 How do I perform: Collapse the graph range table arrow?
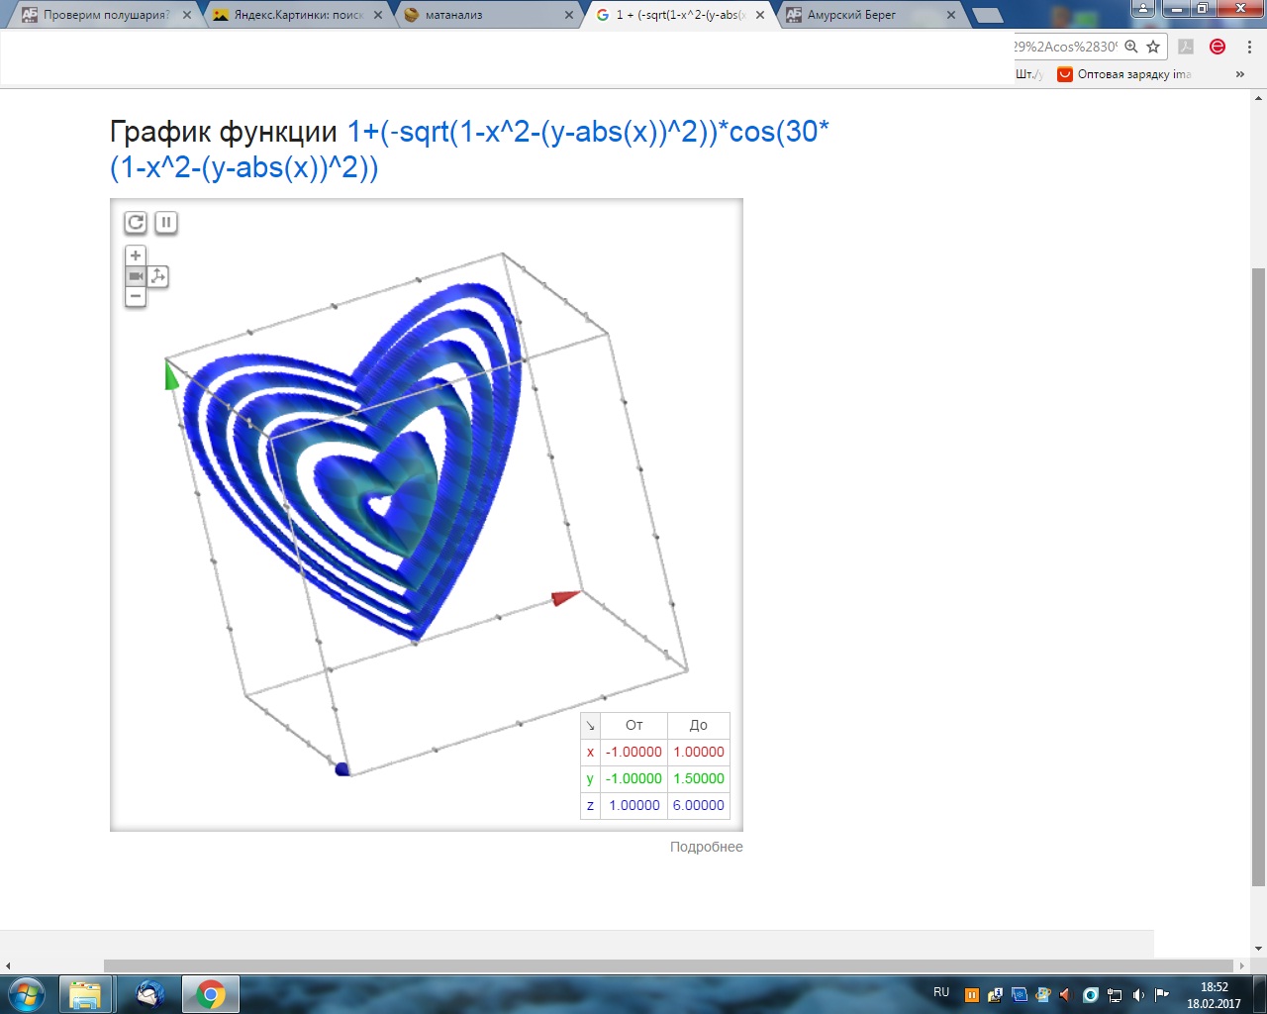(590, 726)
